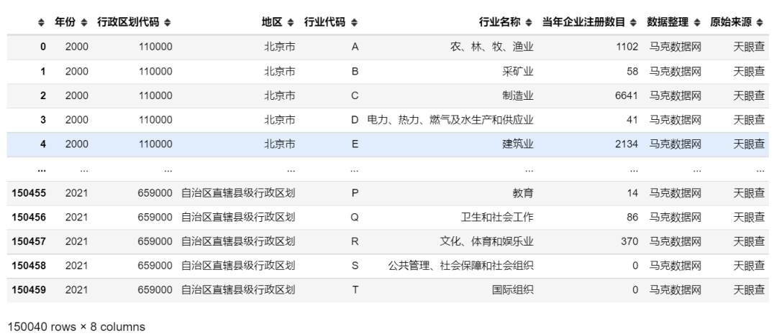Click industry code D cell
777x336 pixels.
355,120
